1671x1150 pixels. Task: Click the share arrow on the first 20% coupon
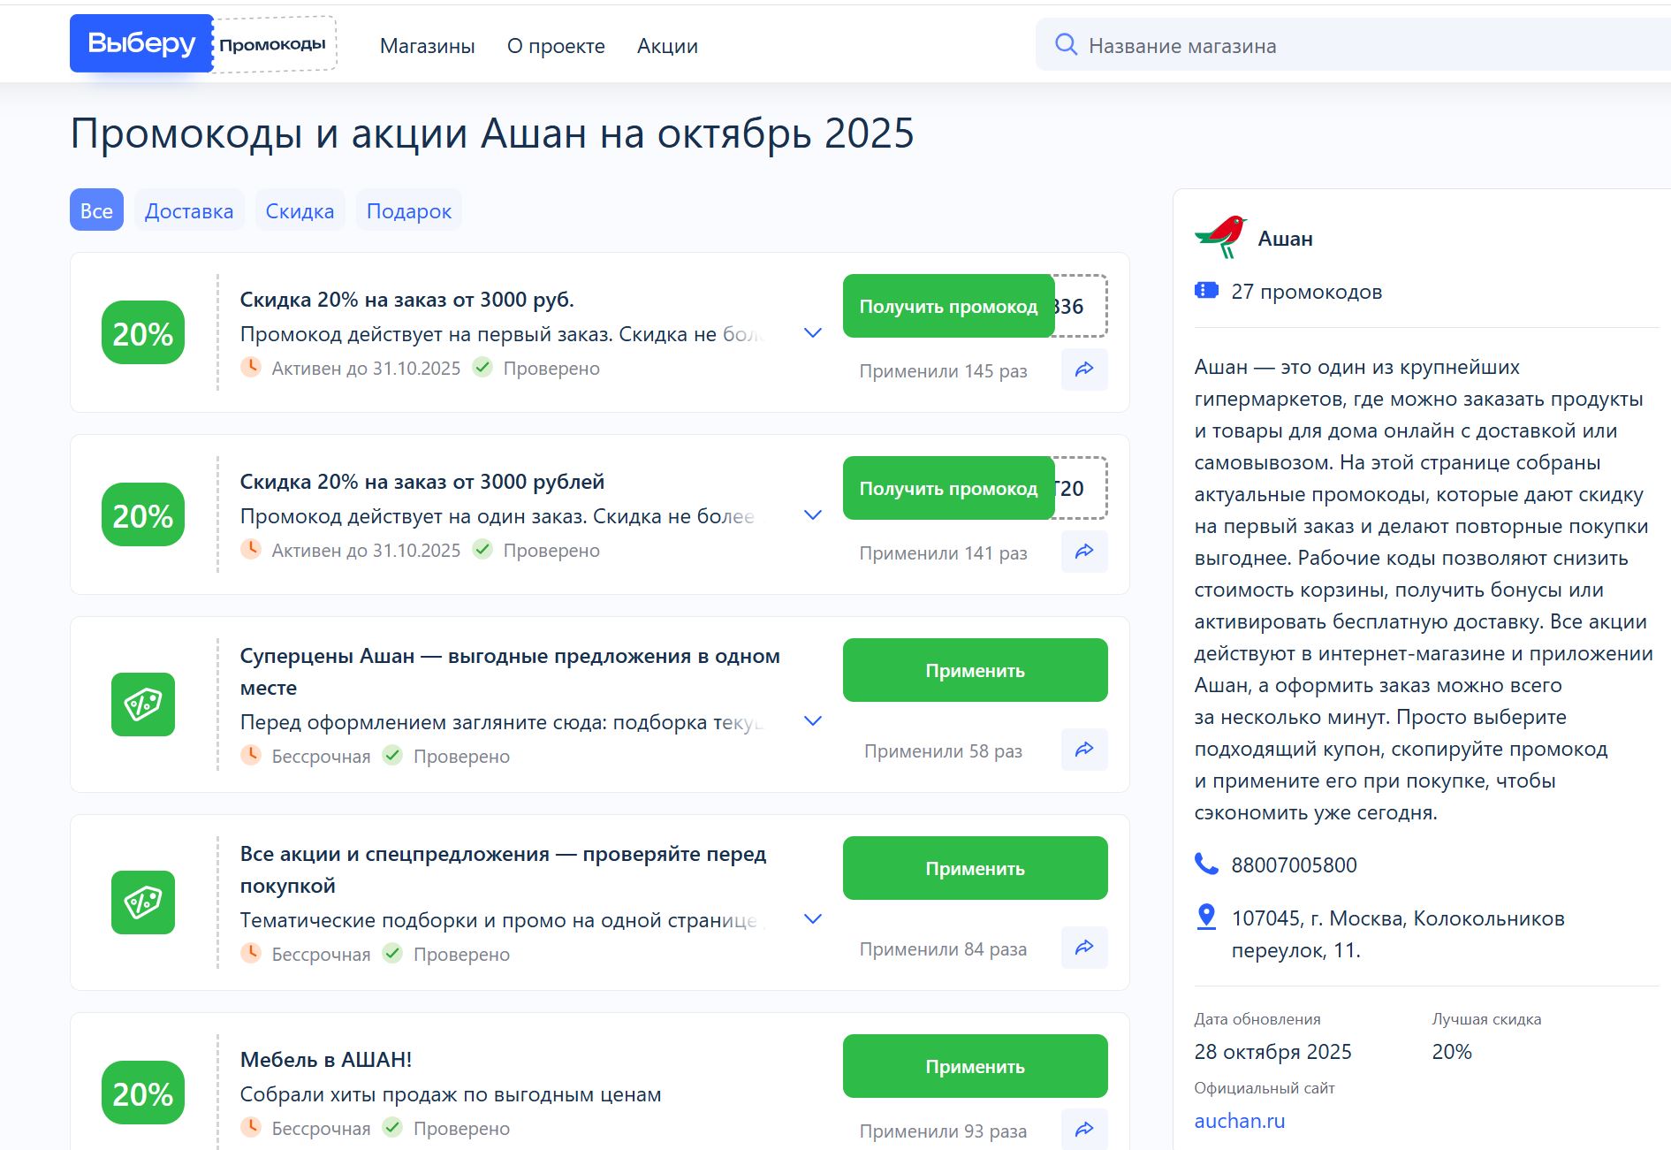click(x=1084, y=369)
